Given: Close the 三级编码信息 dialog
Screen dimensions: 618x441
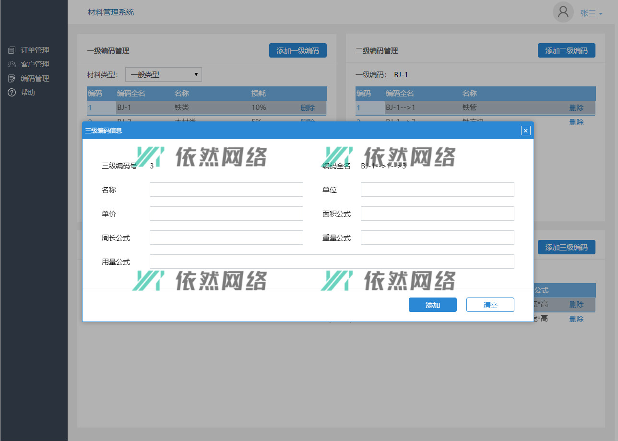Looking at the screenshot, I should (525, 131).
